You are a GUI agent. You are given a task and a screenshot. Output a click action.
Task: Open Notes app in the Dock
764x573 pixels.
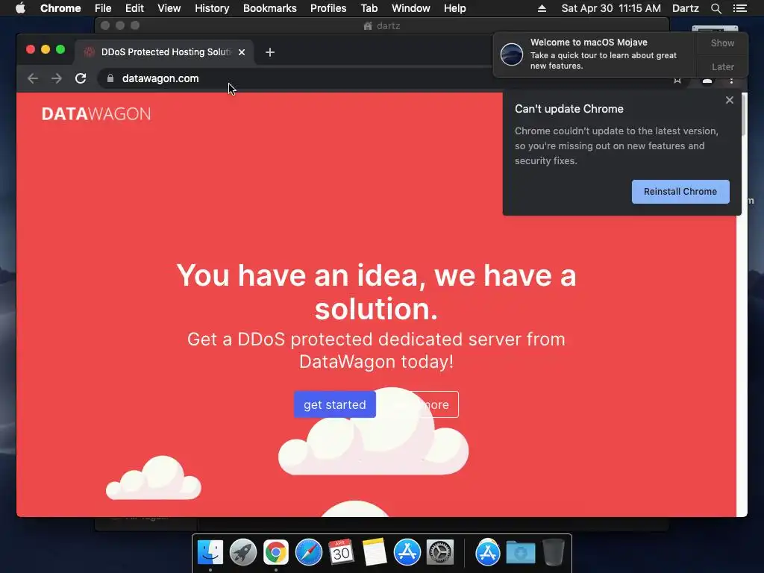(375, 553)
